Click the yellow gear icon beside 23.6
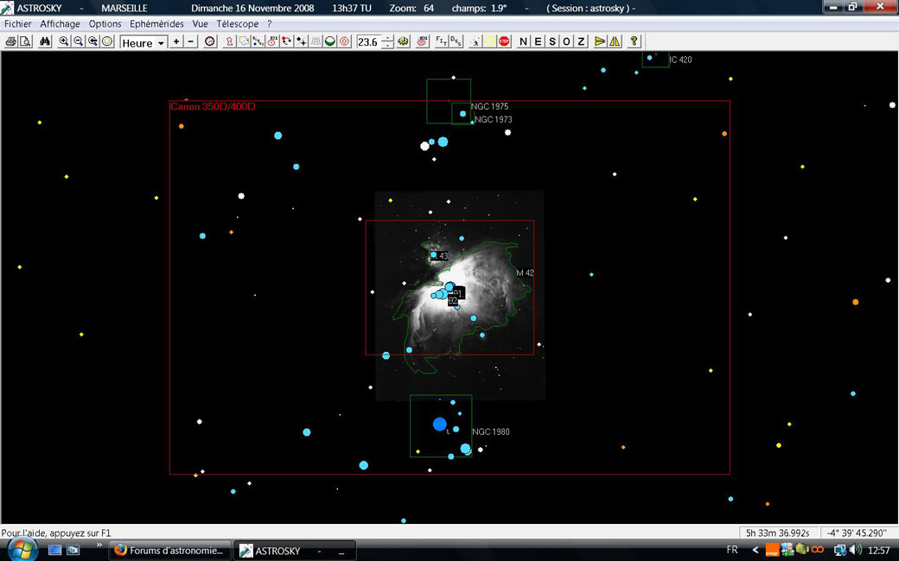899x561 pixels. click(403, 41)
